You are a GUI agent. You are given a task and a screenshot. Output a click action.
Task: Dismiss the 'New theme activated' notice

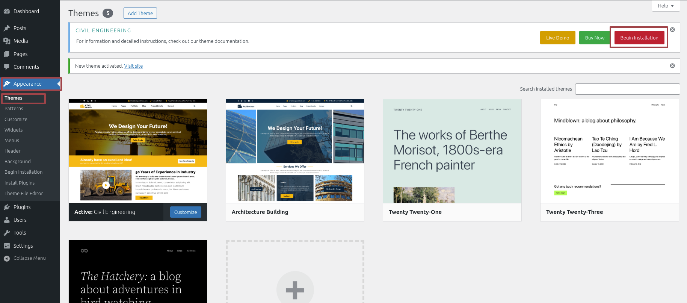point(672,66)
